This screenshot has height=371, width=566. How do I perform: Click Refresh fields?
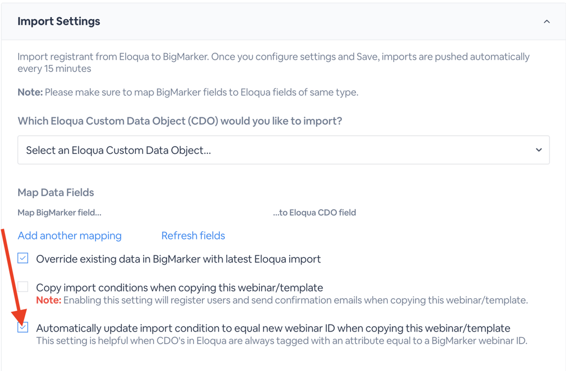coord(193,236)
